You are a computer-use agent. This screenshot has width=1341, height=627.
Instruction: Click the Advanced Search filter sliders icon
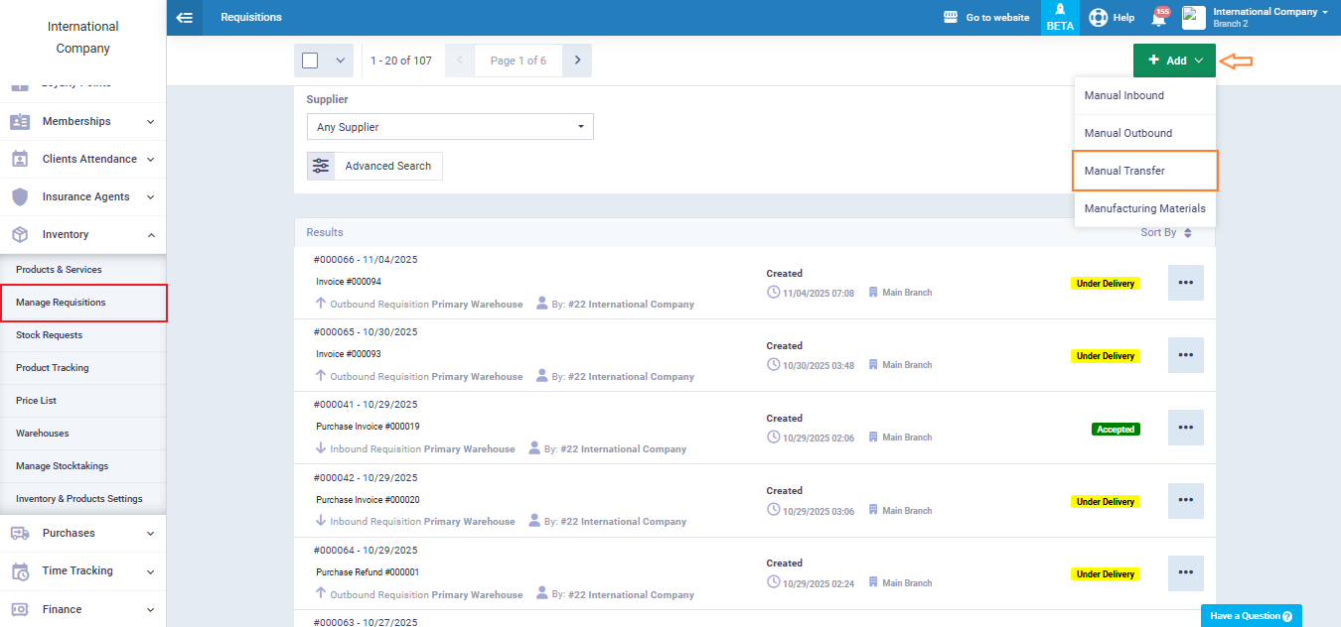tap(321, 166)
